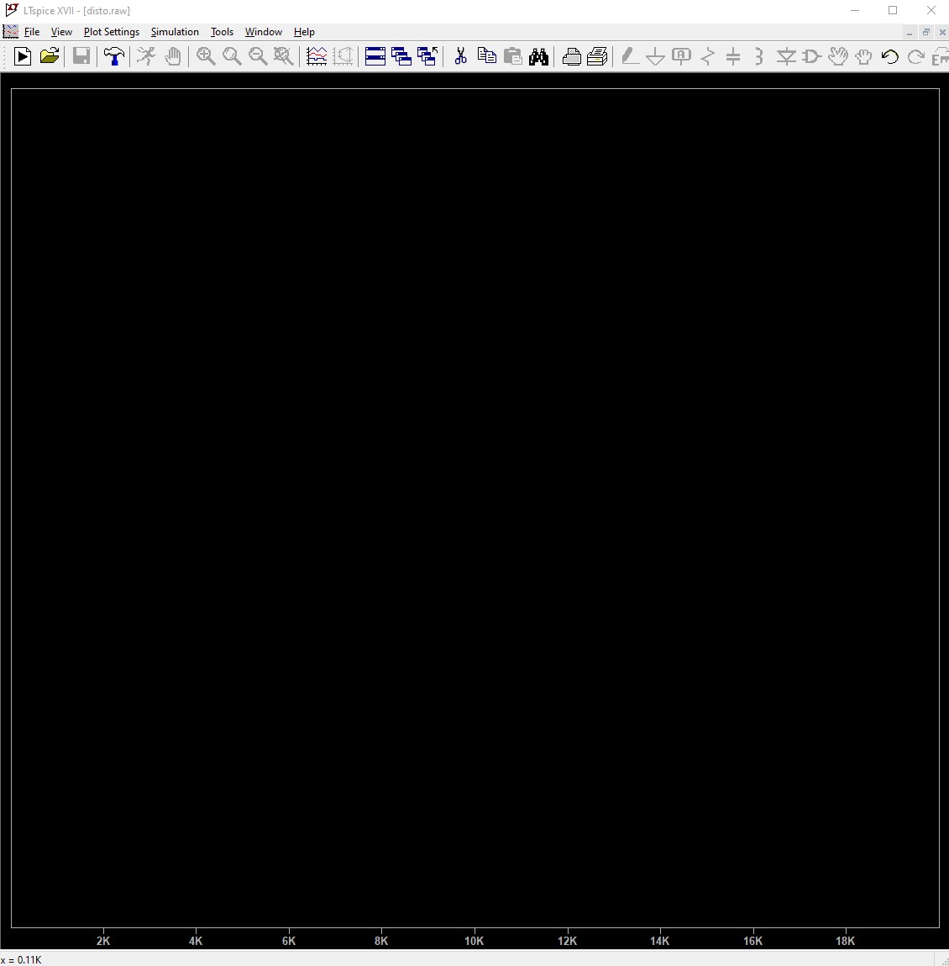Select the Label Net icon

(681, 56)
